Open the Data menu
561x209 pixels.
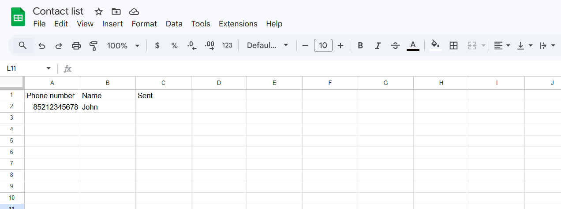tap(174, 24)
